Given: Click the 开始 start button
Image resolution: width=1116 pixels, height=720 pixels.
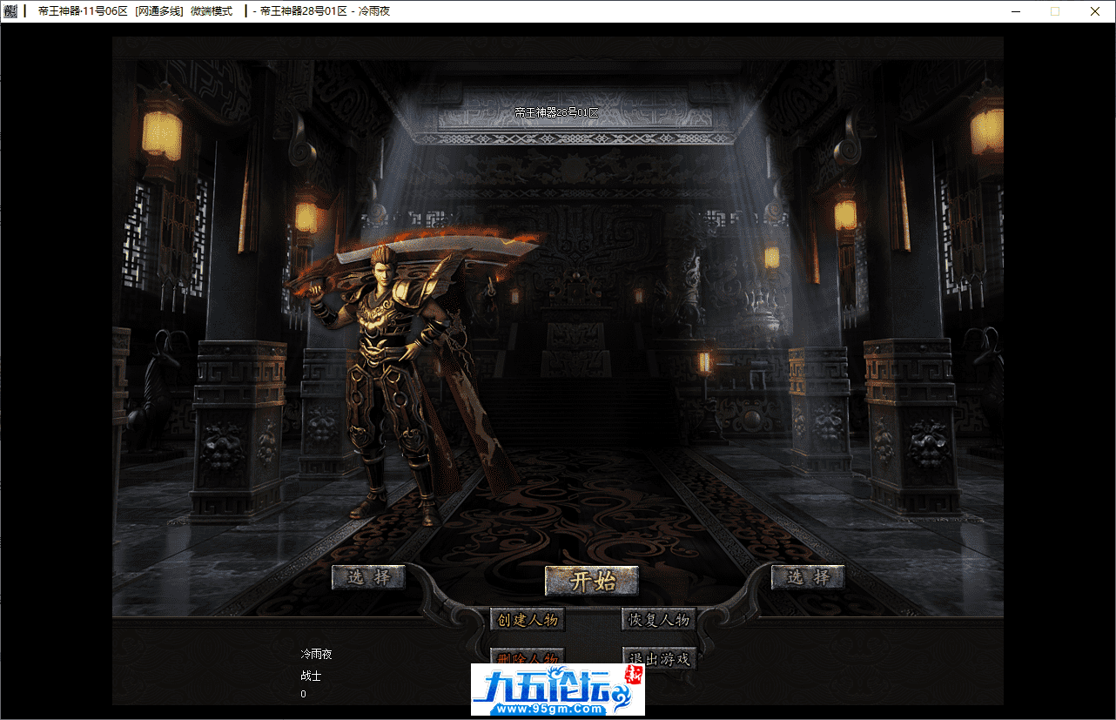Looking at the screenshot, I should coord(592,582).
